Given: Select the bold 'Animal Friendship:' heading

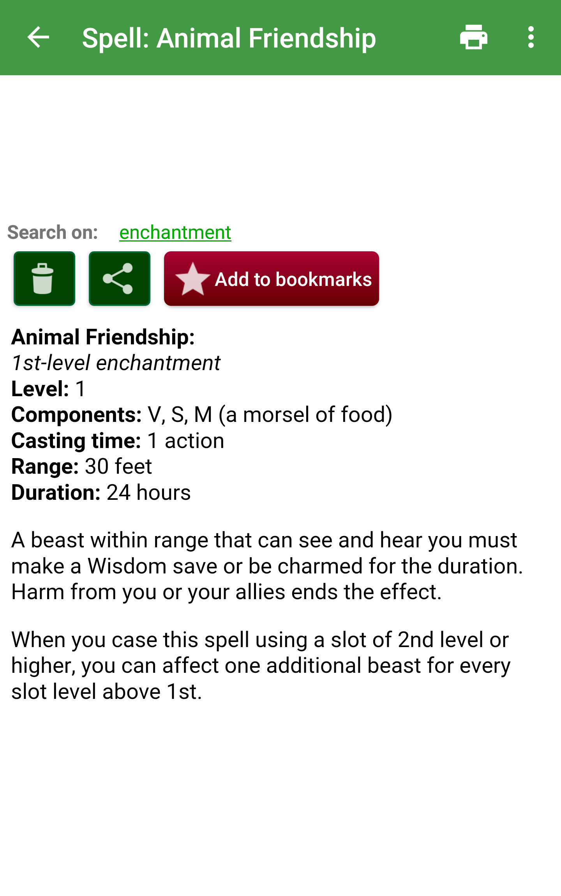Looking at the screenshot, I should click(x=103, y=337).
